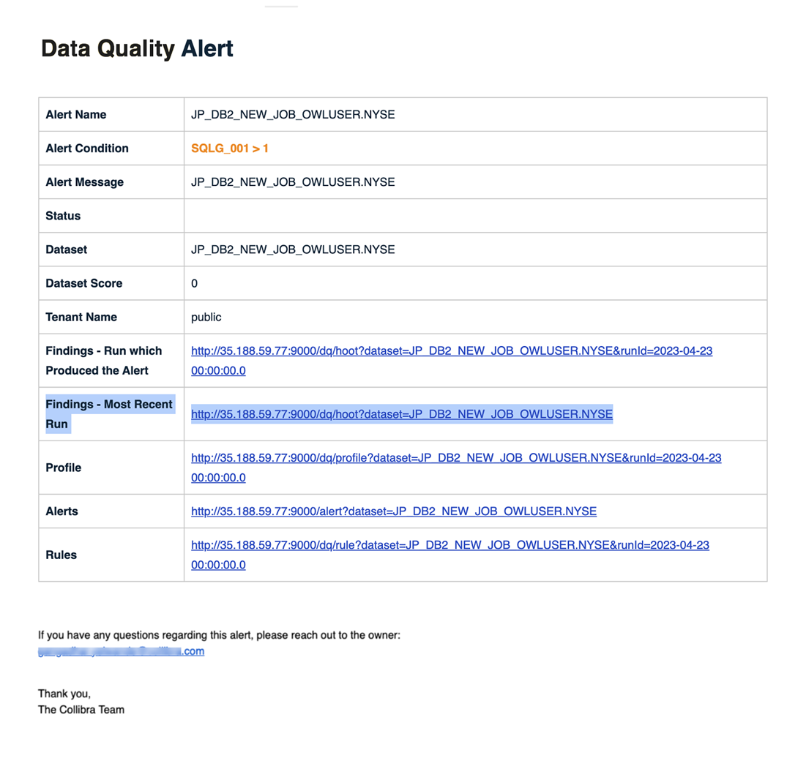The height and width of the screenshot is (758, 787).
Task: Click the orange SQLG_001 > 1 condition text
Action: pos(230,149)
